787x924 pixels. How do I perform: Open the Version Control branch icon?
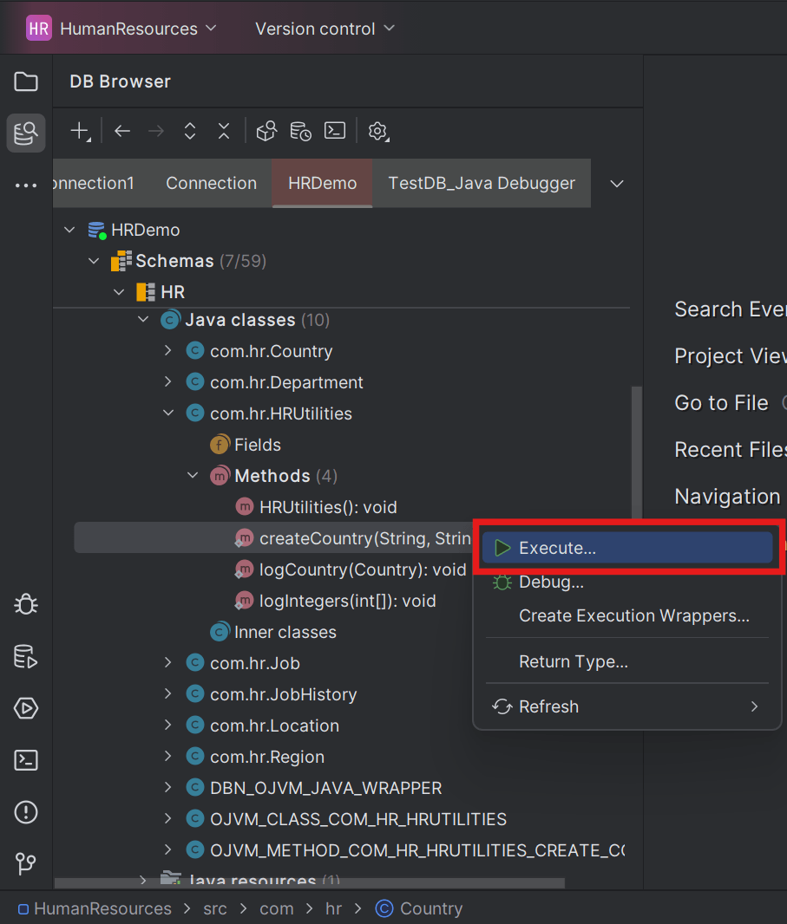click(x=25, y=865)
